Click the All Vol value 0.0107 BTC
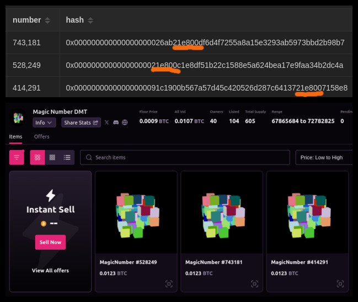The width and height of the screenshot is (358, 302). [189, 121]
